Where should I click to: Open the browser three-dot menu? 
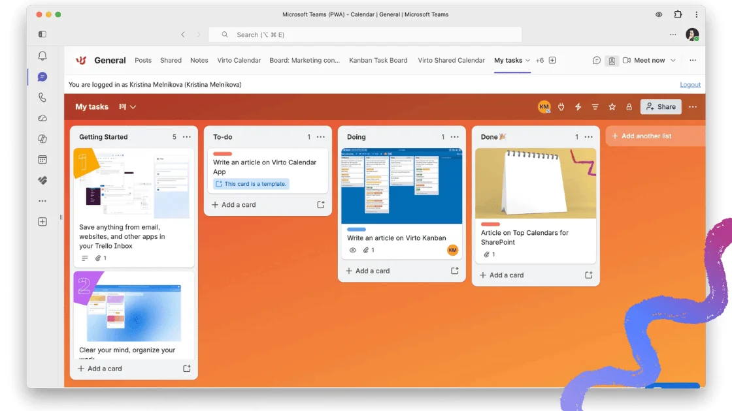[697, 14]
